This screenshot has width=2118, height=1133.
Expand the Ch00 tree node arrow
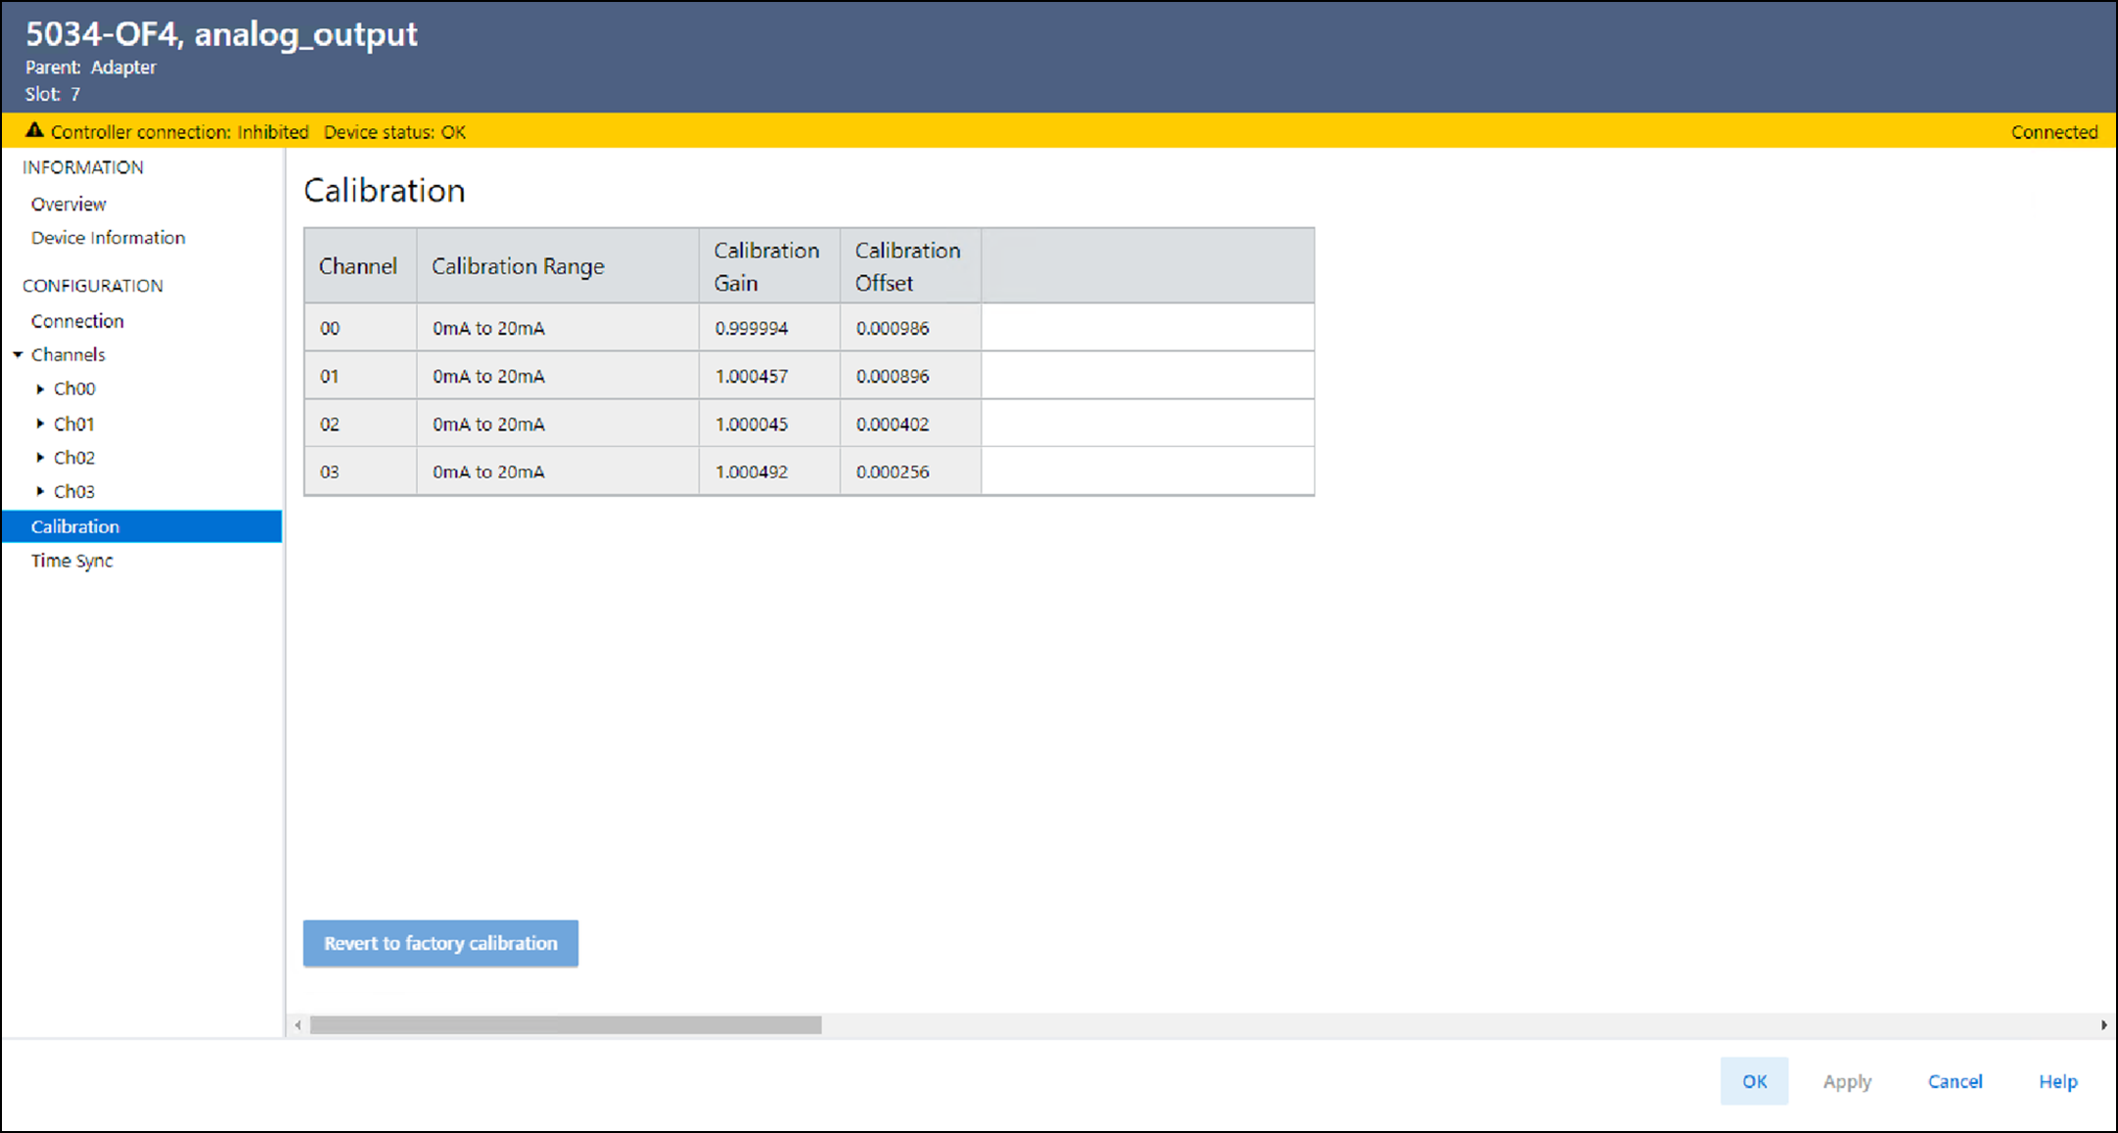tap(40, 389)
